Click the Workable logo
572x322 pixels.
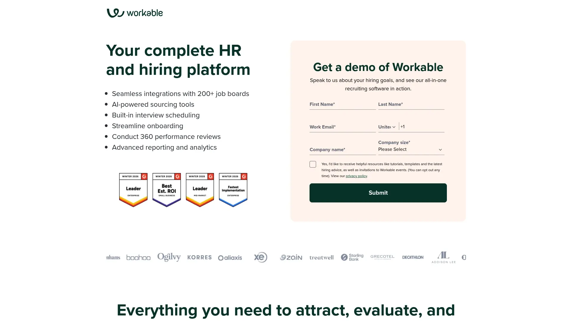pos(135,13)
